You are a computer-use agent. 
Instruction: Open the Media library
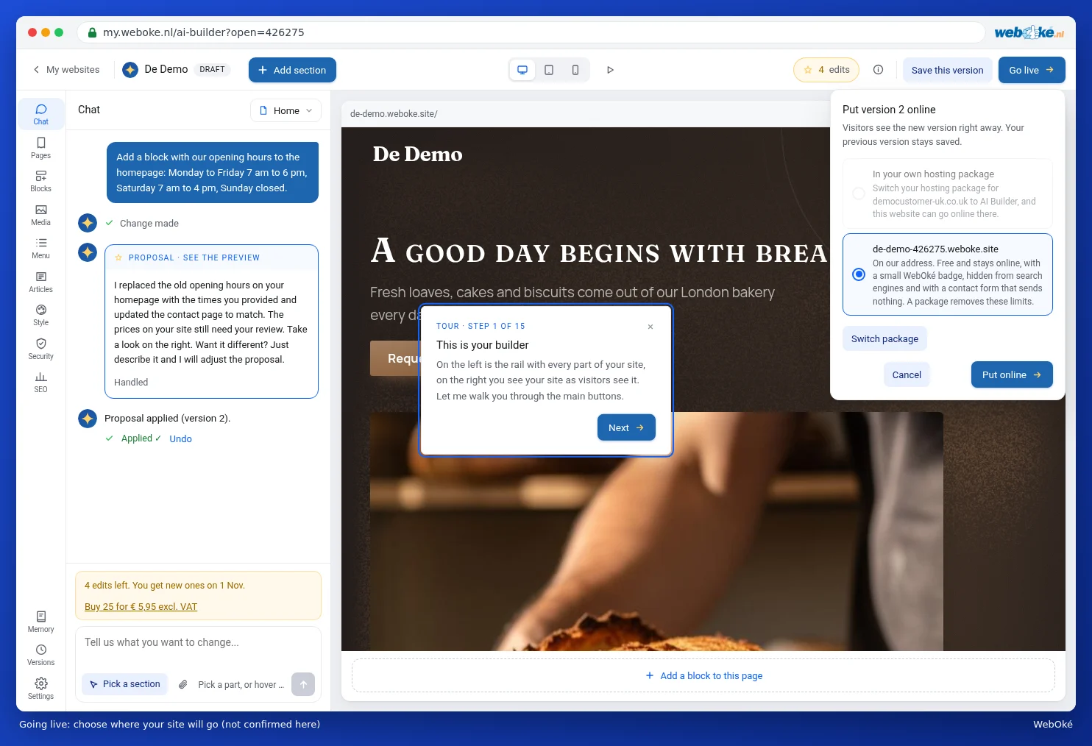[40, 215]
